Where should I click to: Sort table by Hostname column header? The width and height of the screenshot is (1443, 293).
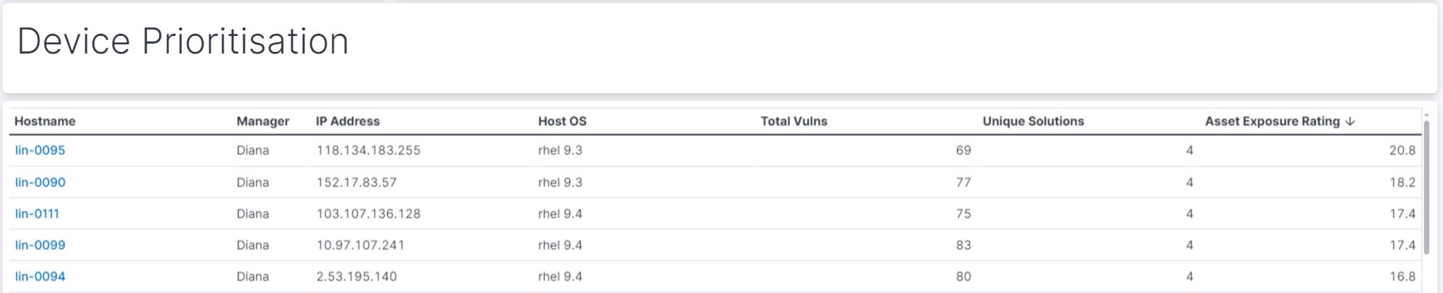click(x=45, y=121)
